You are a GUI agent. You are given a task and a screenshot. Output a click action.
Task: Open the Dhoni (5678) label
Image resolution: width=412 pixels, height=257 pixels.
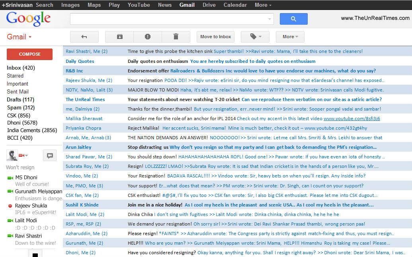point(22,123)
